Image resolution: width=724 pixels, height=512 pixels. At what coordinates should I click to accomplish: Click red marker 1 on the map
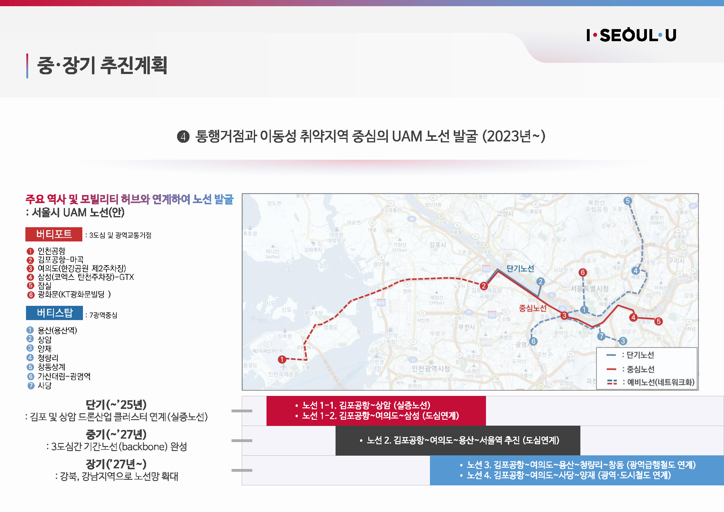282,359
